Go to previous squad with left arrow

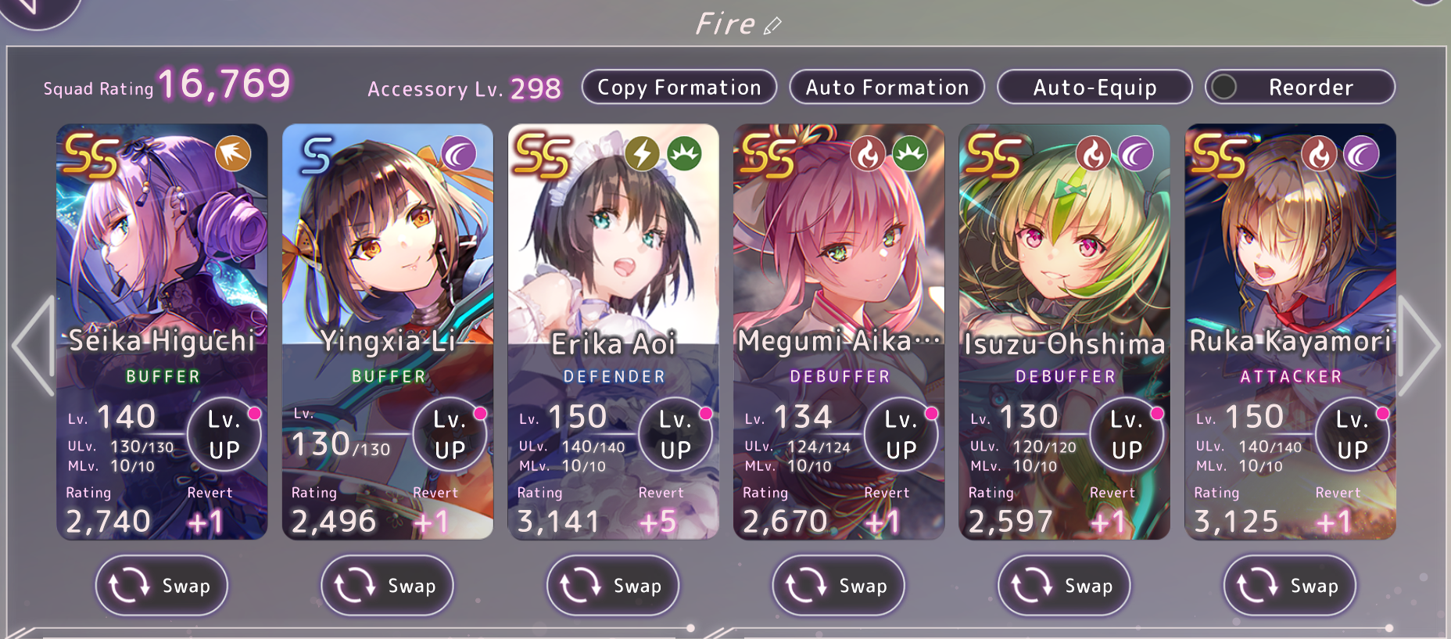33,345
